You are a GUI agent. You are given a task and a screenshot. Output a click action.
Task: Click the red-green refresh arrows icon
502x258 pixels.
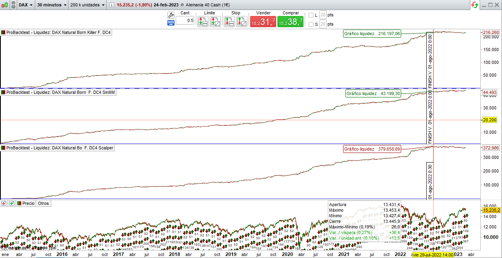475,5
